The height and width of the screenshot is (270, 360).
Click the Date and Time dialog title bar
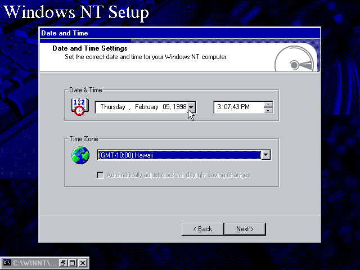pyautogui.click(x=180, y=33)
